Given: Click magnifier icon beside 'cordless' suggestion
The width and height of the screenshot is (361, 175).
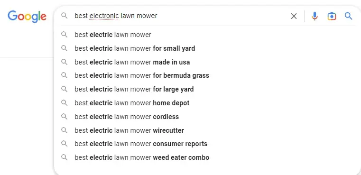Looking at the screenshot, I should [x=65, y=117].
